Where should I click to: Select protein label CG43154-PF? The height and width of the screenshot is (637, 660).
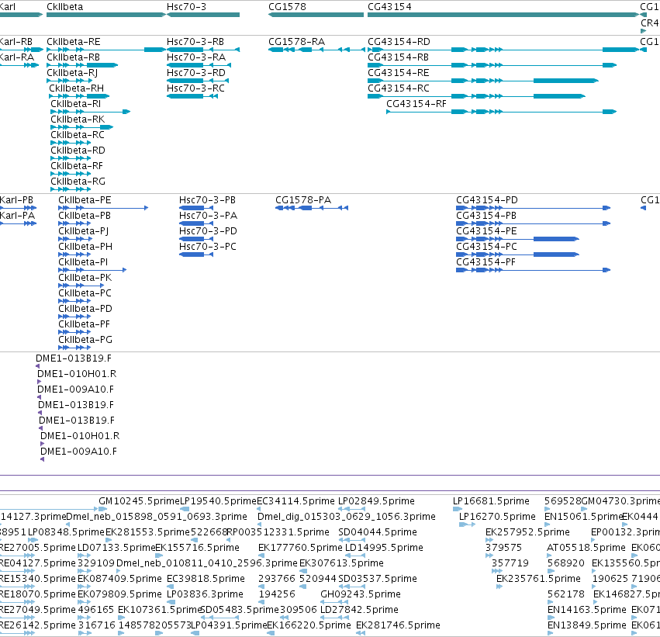click(x=485, y=262)
